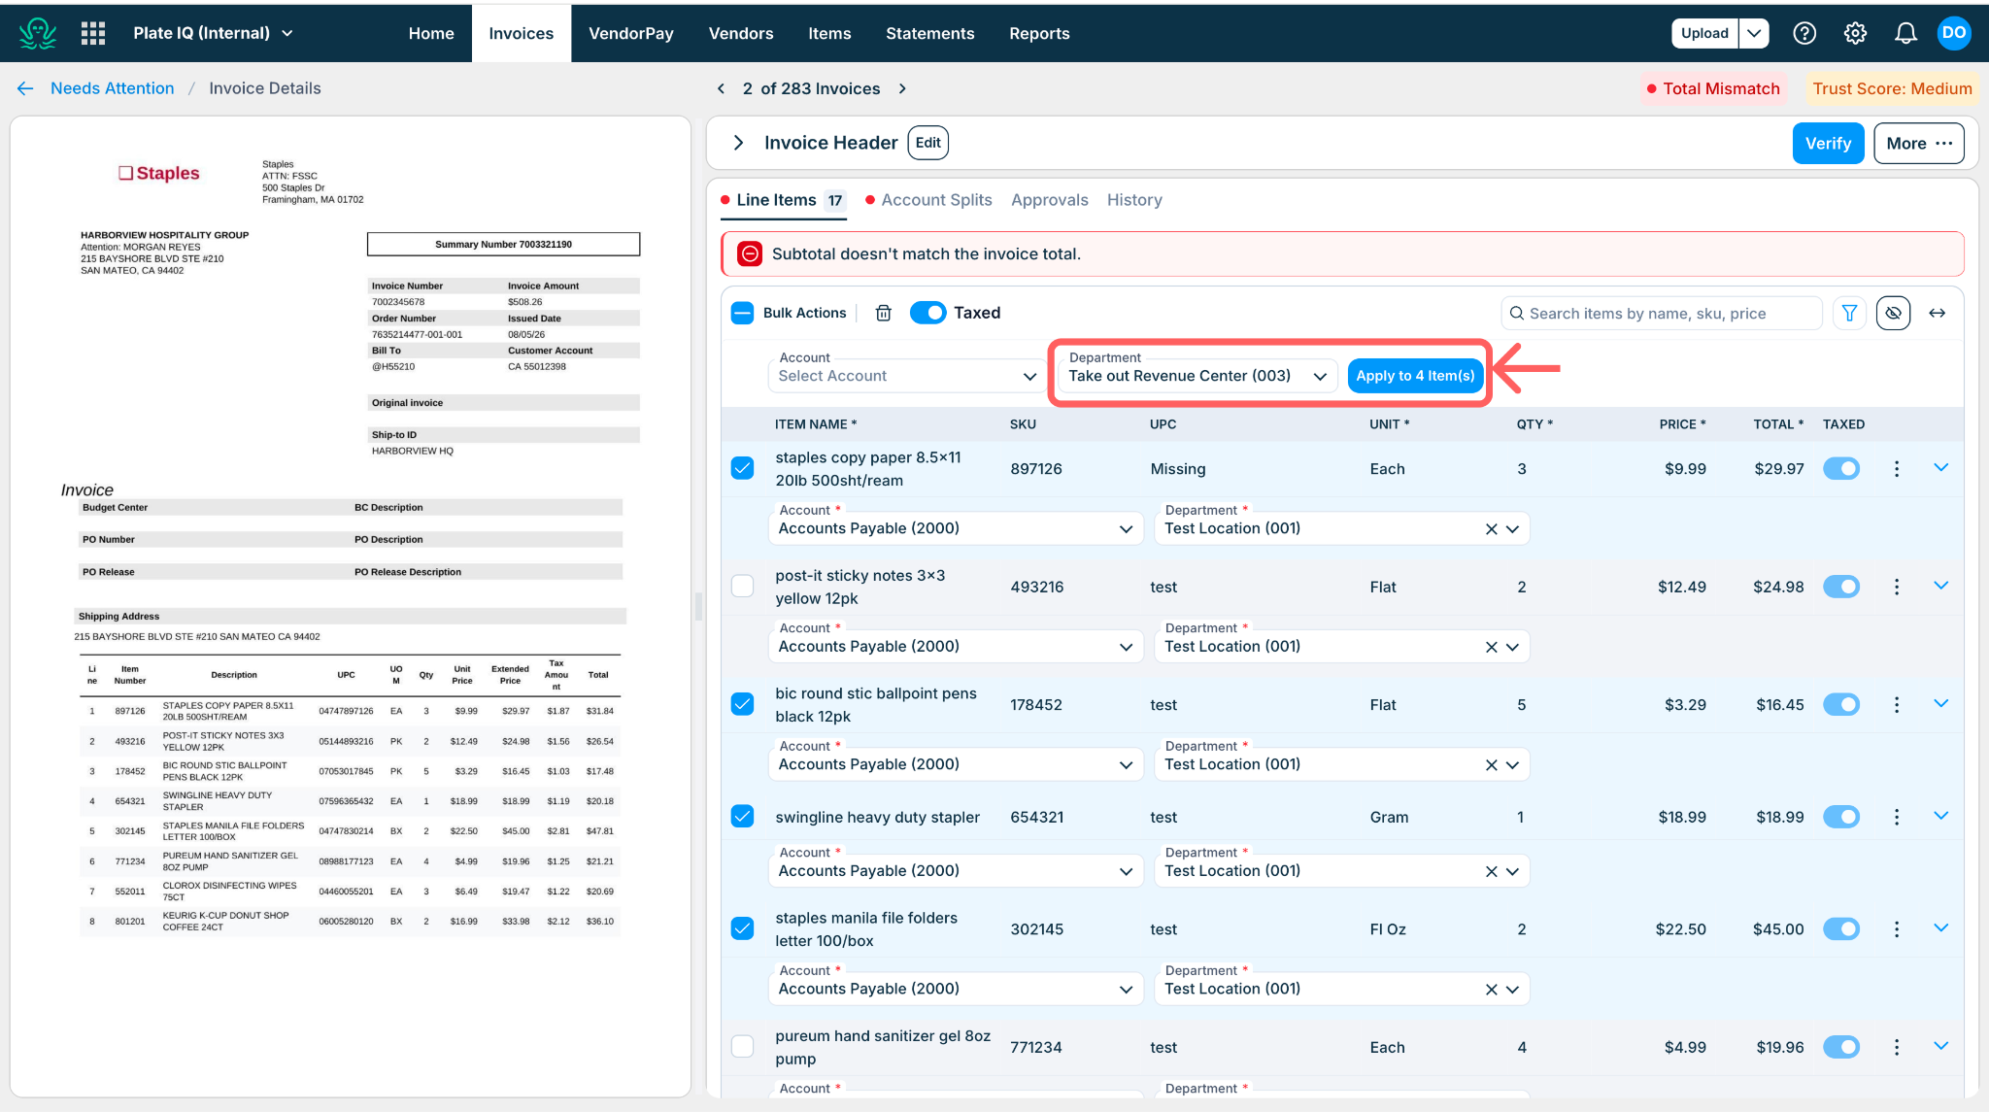Viewport: 1989px width, 1112px height.
Task: Click the expand width arrows icon
Action: tap(1937, 313)
